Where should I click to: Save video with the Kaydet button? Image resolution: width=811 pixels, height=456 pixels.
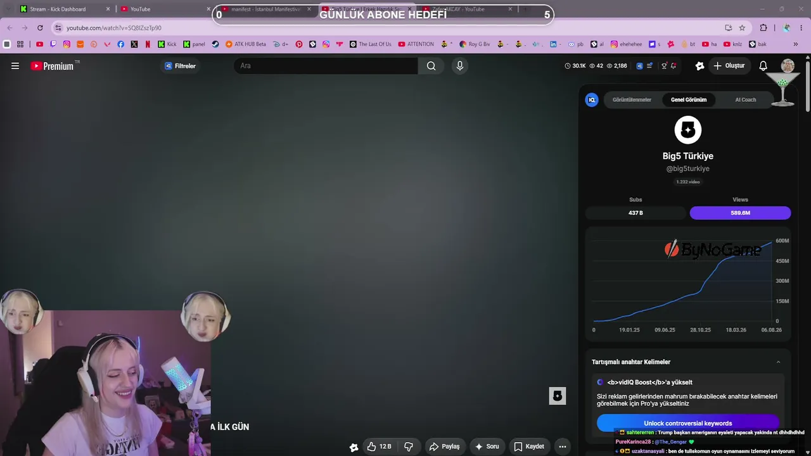[x=529, y=446]
